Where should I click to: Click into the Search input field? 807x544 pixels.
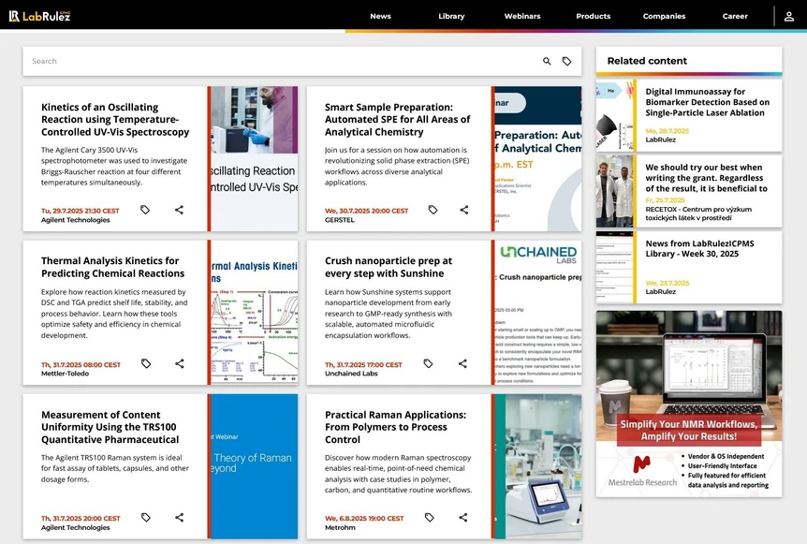[x=281, y=61]
